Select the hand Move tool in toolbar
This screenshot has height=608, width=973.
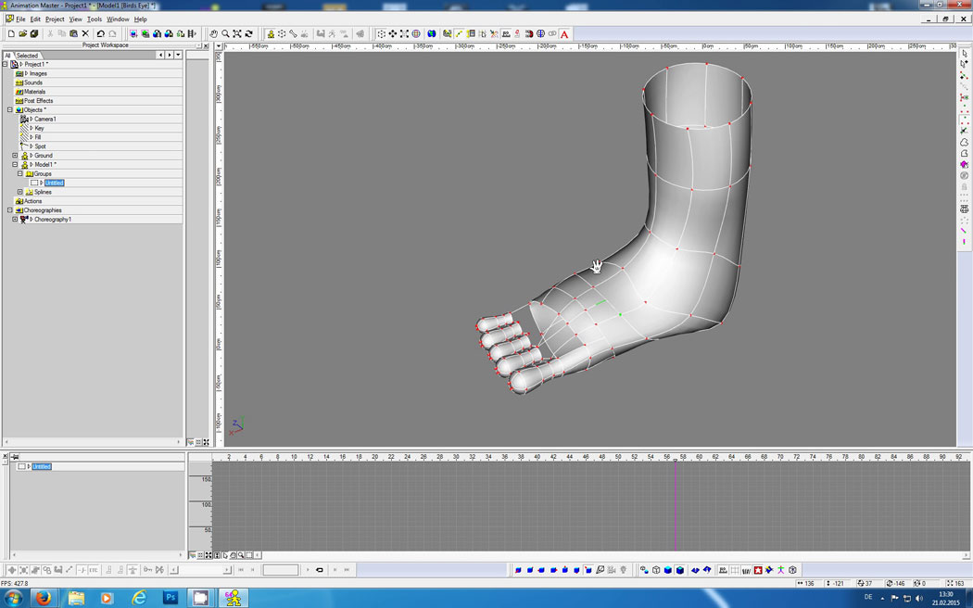[214, 34]
